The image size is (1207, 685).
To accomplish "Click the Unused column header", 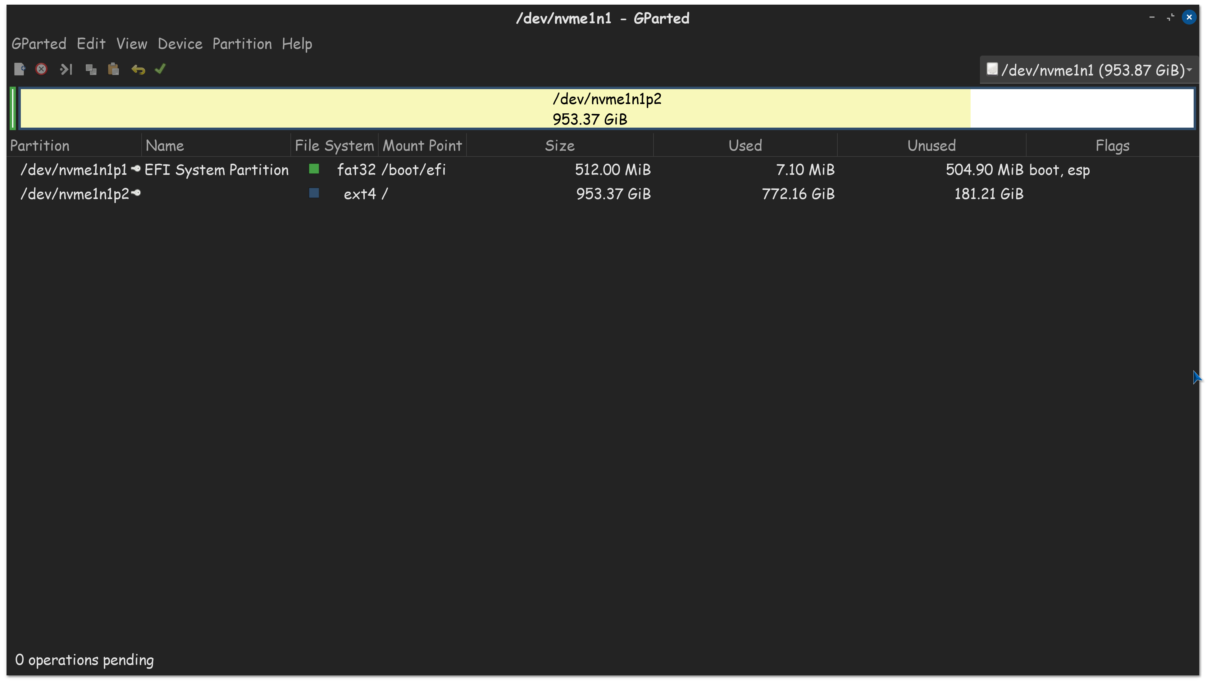I will (x=931, y=145).
